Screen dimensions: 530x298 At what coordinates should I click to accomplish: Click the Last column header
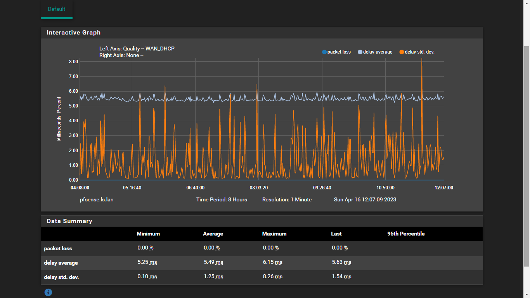pos(336,234)
